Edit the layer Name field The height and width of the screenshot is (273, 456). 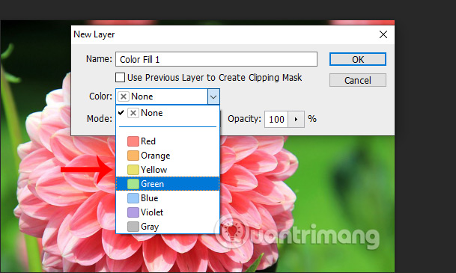(216, 59)
